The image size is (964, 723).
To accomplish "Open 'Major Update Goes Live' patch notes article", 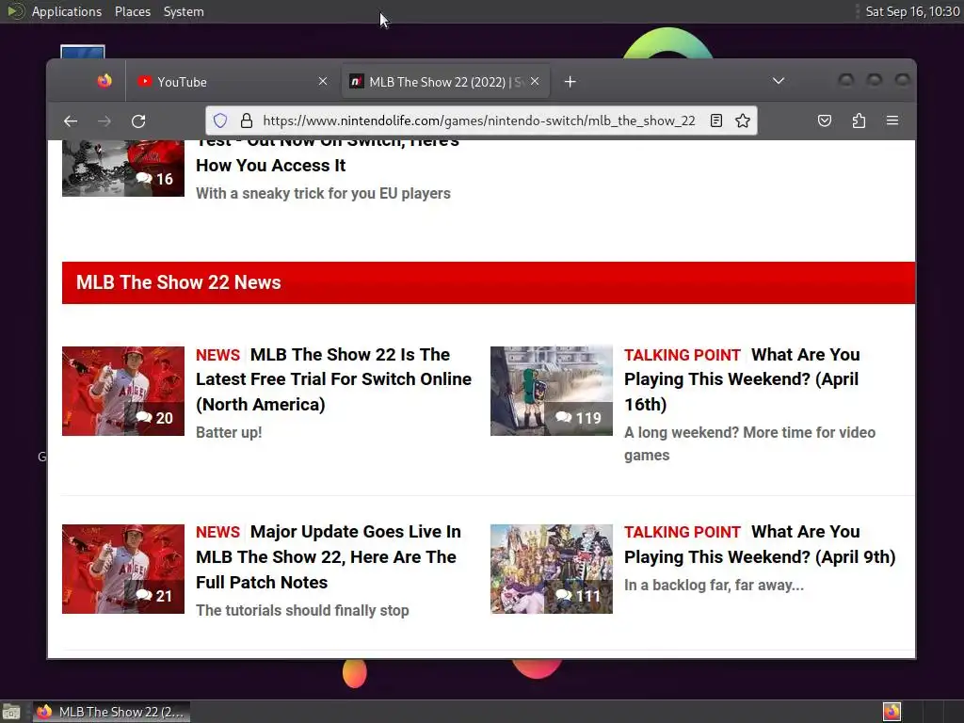I will pos(329,557).
